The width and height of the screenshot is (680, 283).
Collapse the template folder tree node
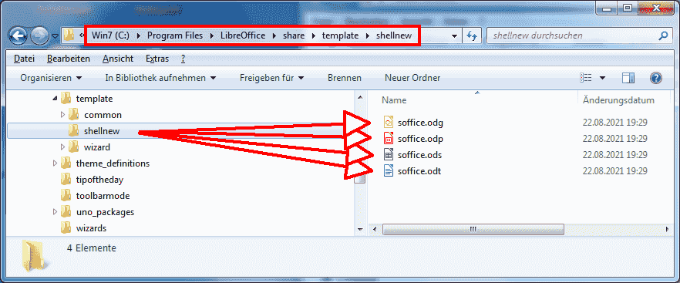tap(54, 99)
